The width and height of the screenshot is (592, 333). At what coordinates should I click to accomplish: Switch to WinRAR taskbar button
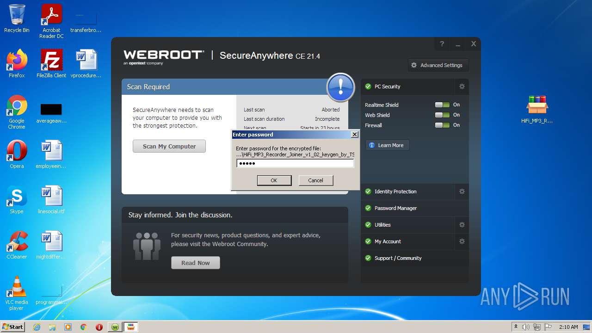131,327
